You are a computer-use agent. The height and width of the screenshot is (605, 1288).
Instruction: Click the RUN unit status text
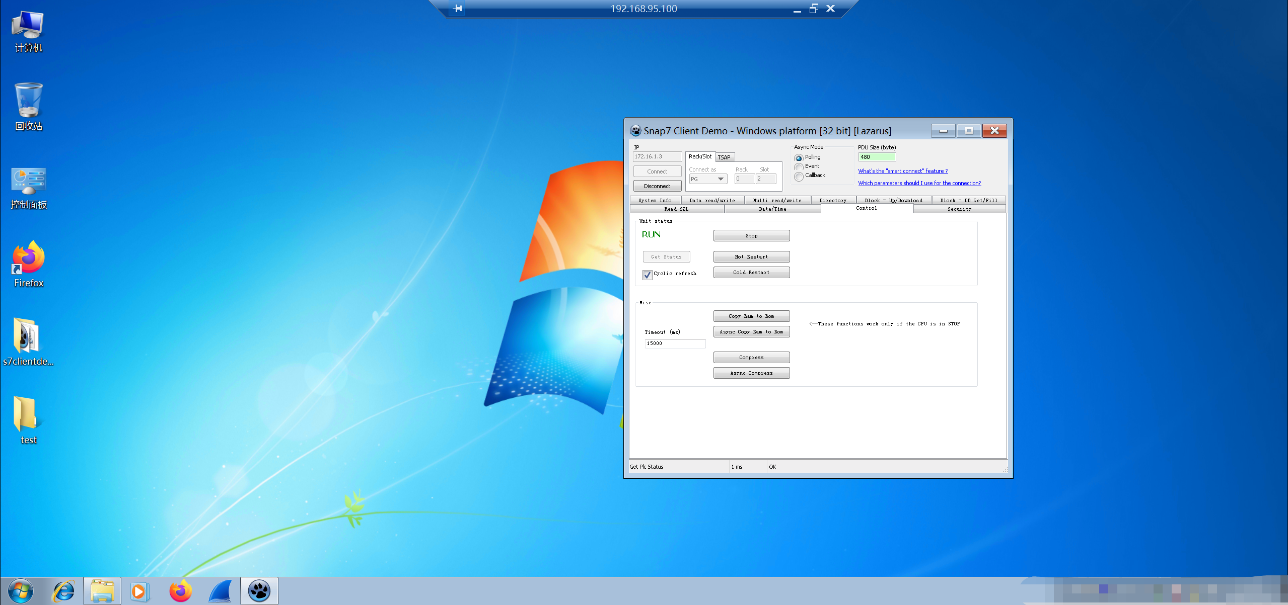[651, 234]
